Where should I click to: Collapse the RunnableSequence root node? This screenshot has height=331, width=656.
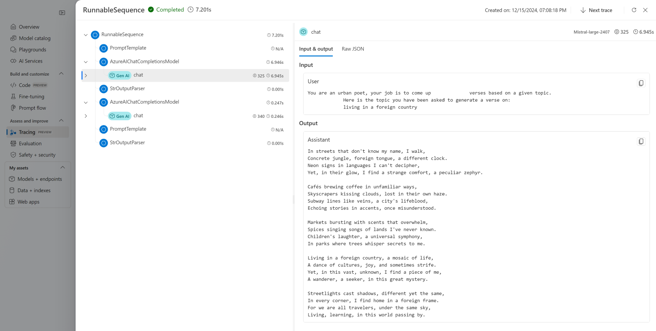[x=86, y=35]
